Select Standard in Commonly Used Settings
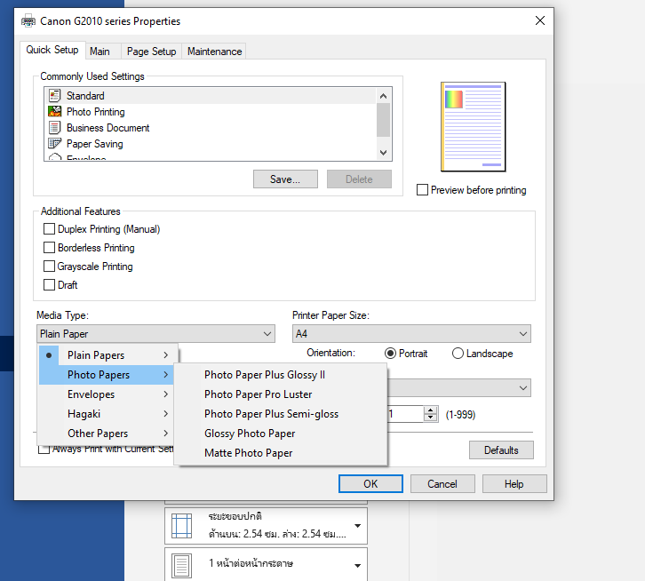Screen dimensions: 645x581 point(211,95)
